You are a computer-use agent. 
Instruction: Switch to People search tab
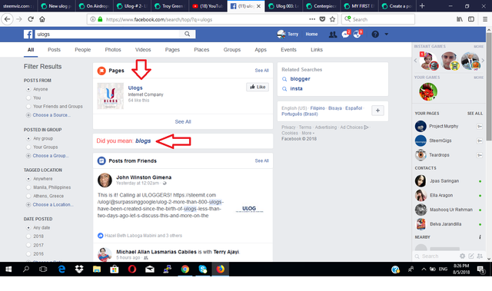click(x=82, y=50)
